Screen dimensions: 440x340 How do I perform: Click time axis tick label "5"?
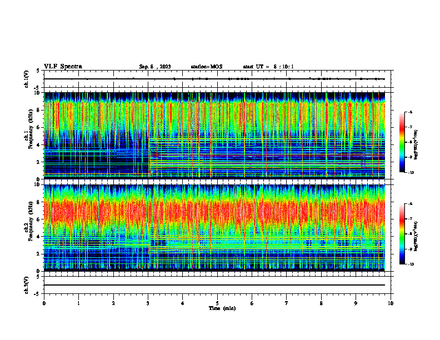point(217,303)
